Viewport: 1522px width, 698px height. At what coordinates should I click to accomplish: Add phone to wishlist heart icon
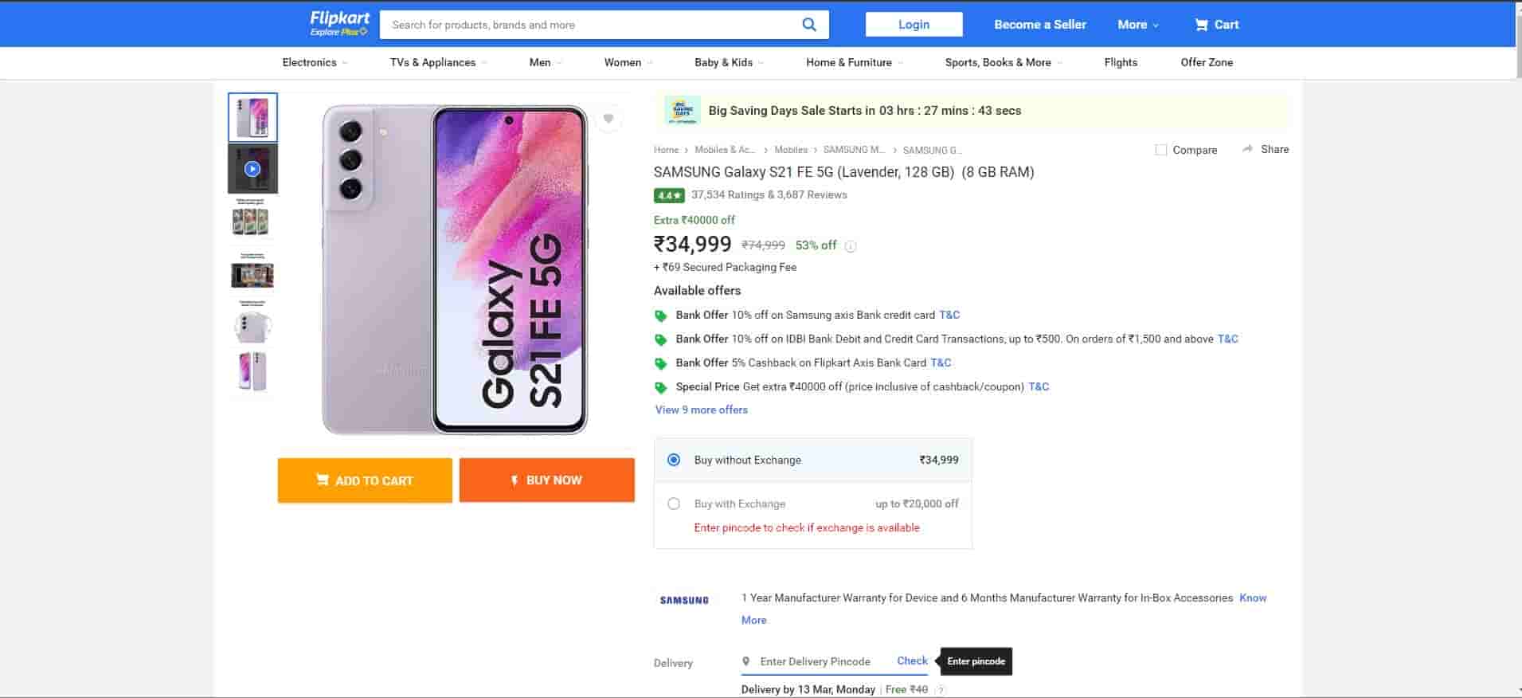[x=608, y=119]
